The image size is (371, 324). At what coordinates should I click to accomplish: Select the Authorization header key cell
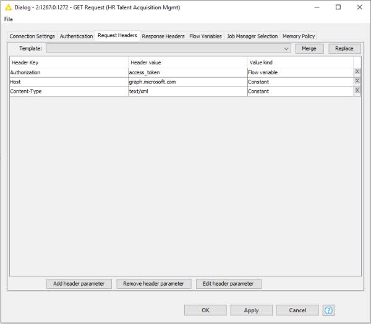pos(69,72)
